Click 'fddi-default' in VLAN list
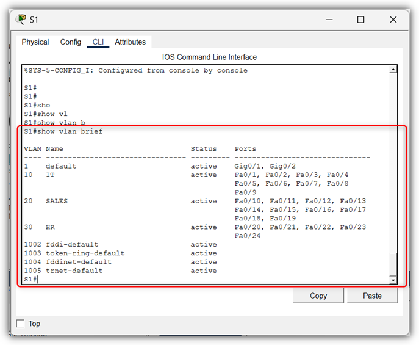The image size is (419, 345). (72, 244)
